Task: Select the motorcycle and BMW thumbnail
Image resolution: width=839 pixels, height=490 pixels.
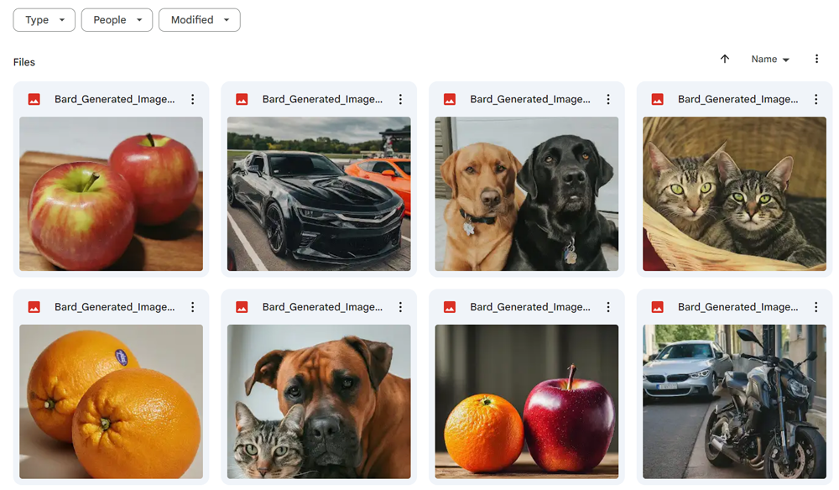Action: tap(734, 401)
